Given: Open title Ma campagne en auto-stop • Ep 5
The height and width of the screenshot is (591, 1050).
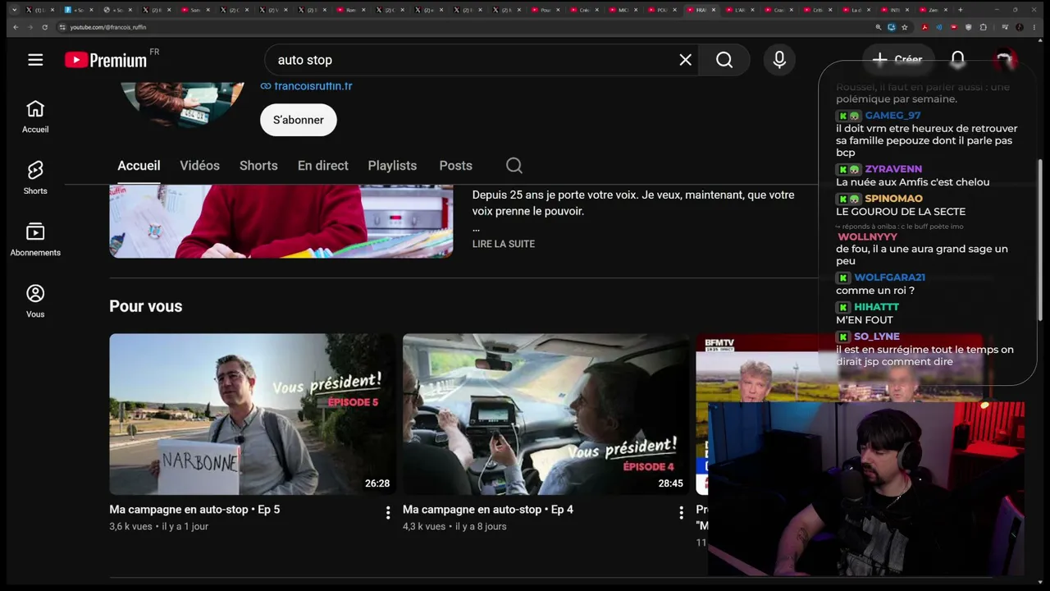Looking at the screenshot, I should pos(194,510).
